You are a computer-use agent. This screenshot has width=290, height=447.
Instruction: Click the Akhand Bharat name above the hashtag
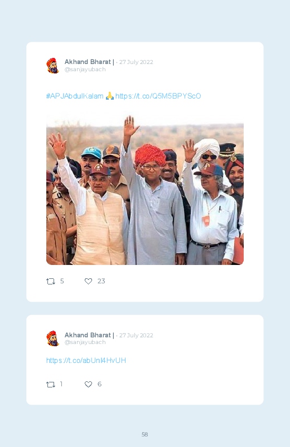88,62
